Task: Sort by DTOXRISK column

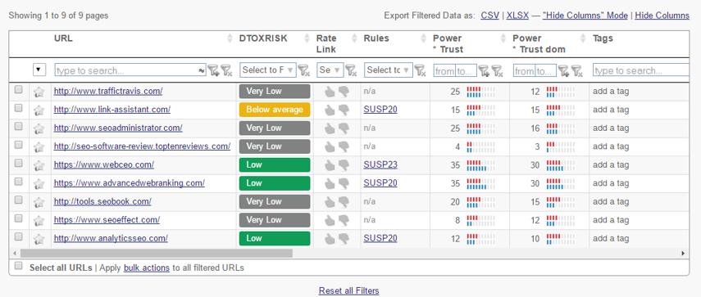Action: click(x=307, y=38)
